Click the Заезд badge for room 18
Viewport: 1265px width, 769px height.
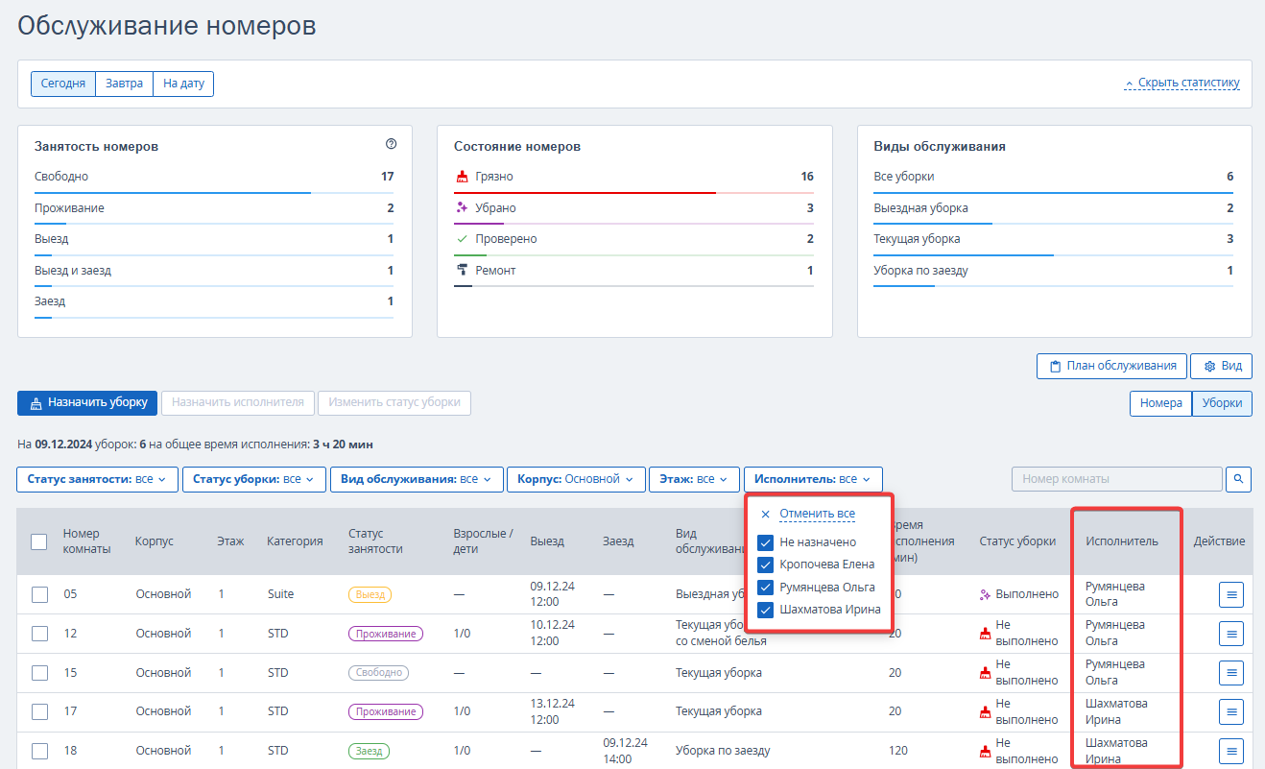[x=369, y=751]
